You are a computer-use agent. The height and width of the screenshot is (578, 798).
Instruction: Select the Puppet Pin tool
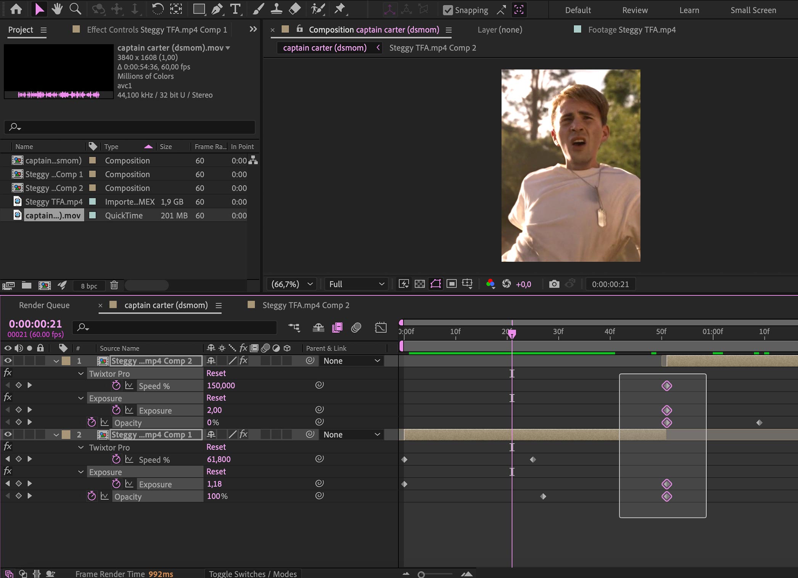click(x=339, y=9)
